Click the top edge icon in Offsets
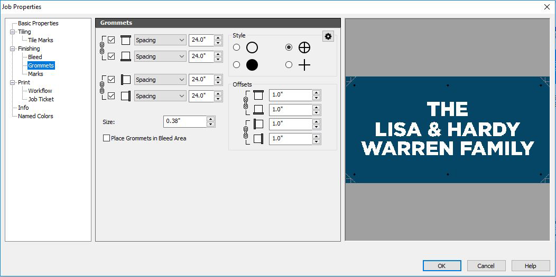Screen dimensions: 556x277 [x=258, y=95]
